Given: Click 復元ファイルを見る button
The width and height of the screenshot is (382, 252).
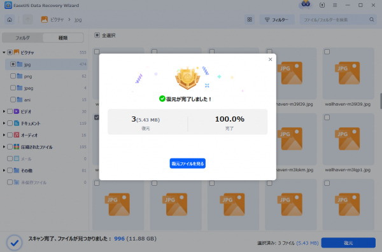Looking at the screenshot, I should [x=188, y=164].
